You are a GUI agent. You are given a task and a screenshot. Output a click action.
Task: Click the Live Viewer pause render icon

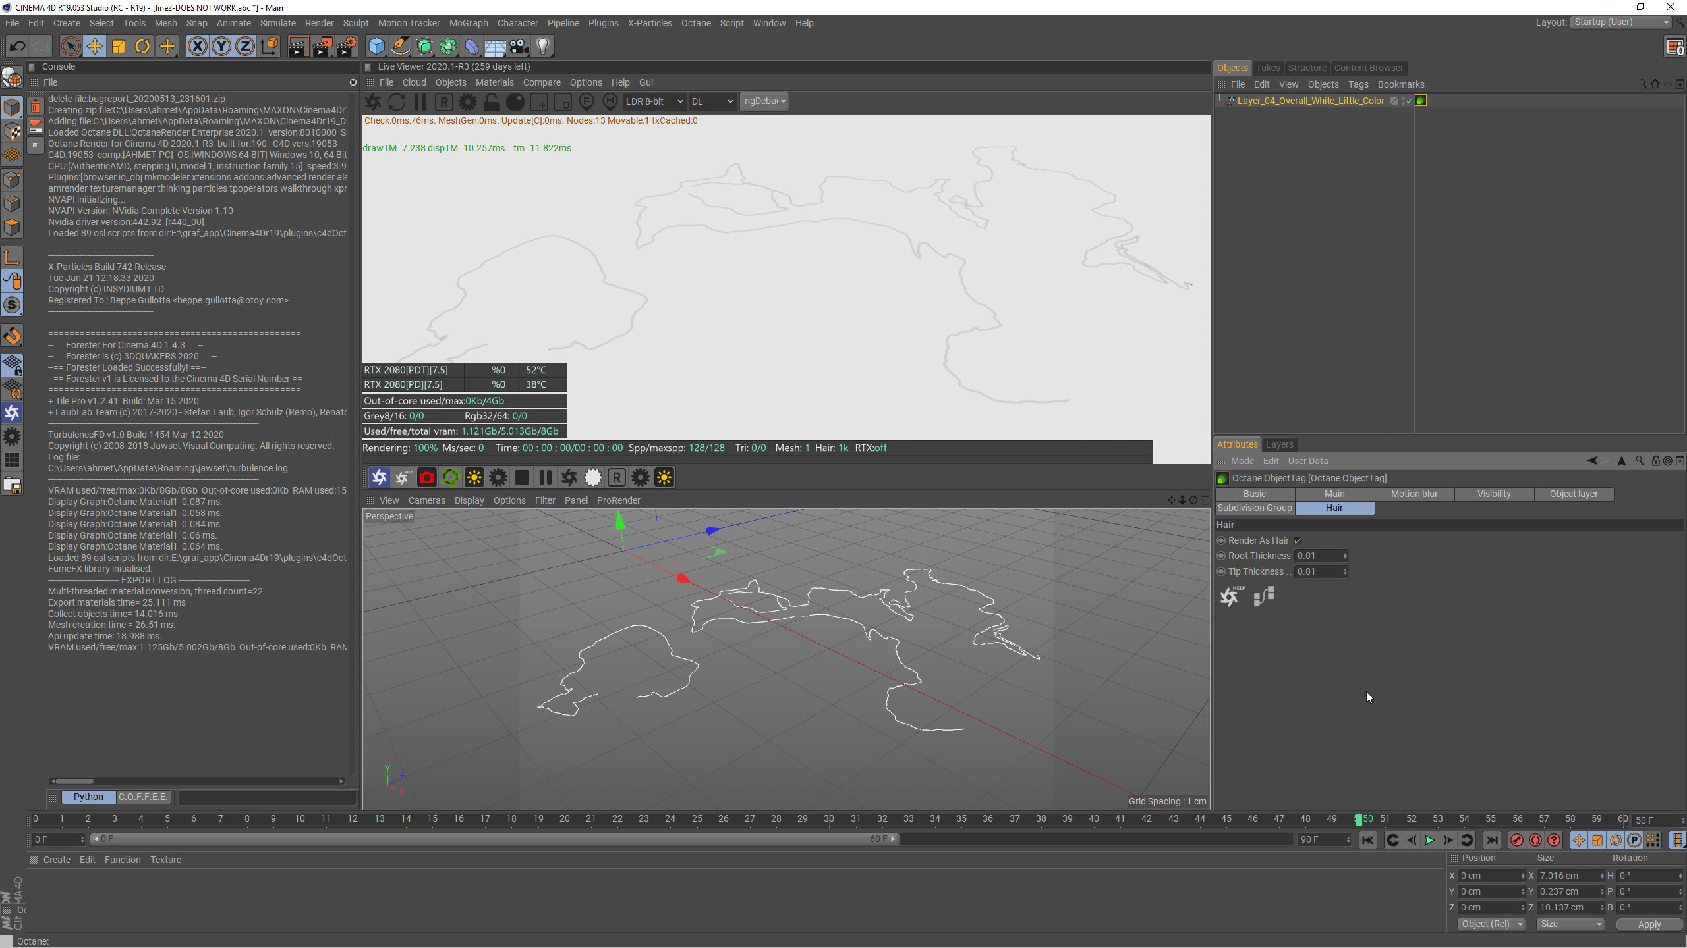[420, 102]
